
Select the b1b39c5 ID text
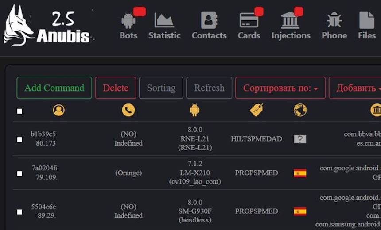[x=43, y=134]
